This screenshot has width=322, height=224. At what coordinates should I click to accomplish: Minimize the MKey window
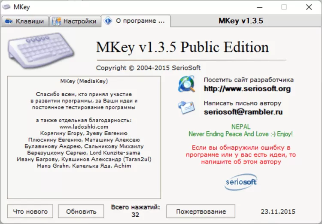[260, 7]
